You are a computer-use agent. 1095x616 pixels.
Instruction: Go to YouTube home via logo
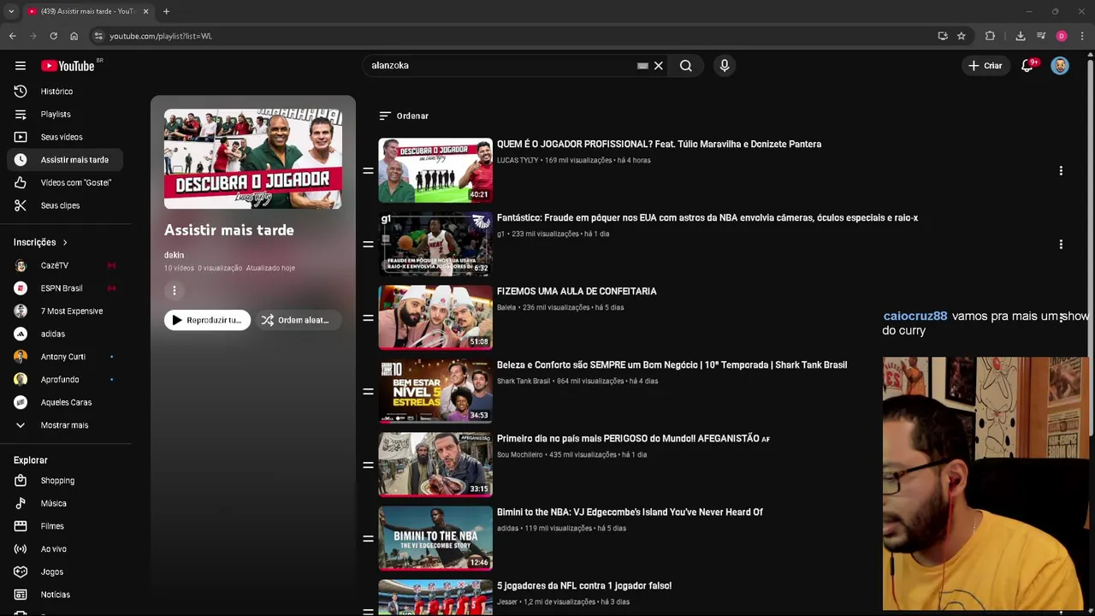click(68, 66)
